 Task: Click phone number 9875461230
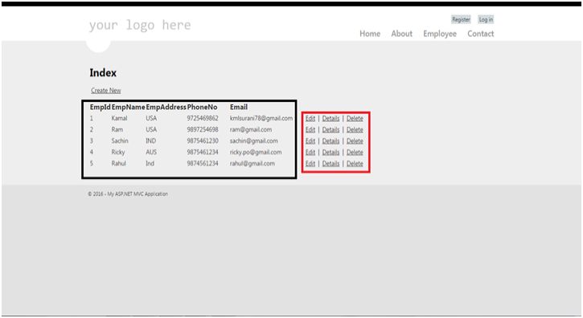coord(203,141)
